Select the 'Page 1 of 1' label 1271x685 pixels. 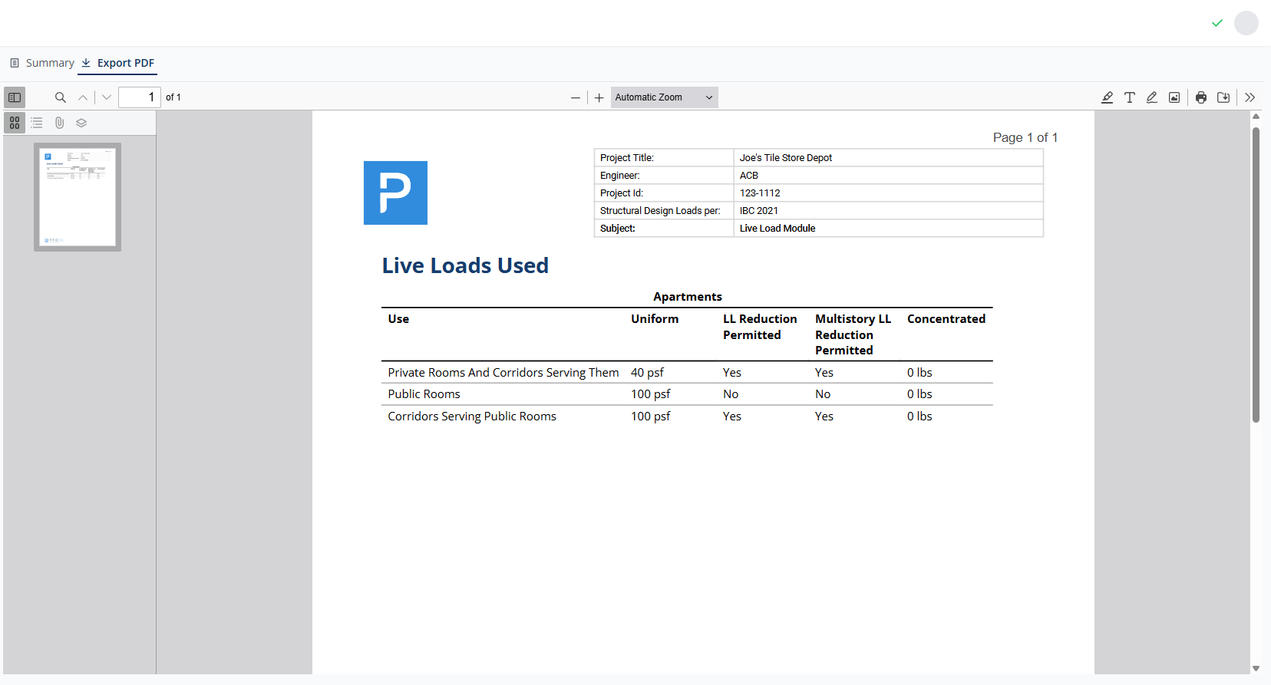pos(1025,137)
